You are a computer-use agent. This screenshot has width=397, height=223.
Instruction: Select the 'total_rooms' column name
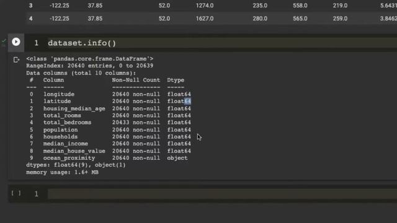coord(62,116)
